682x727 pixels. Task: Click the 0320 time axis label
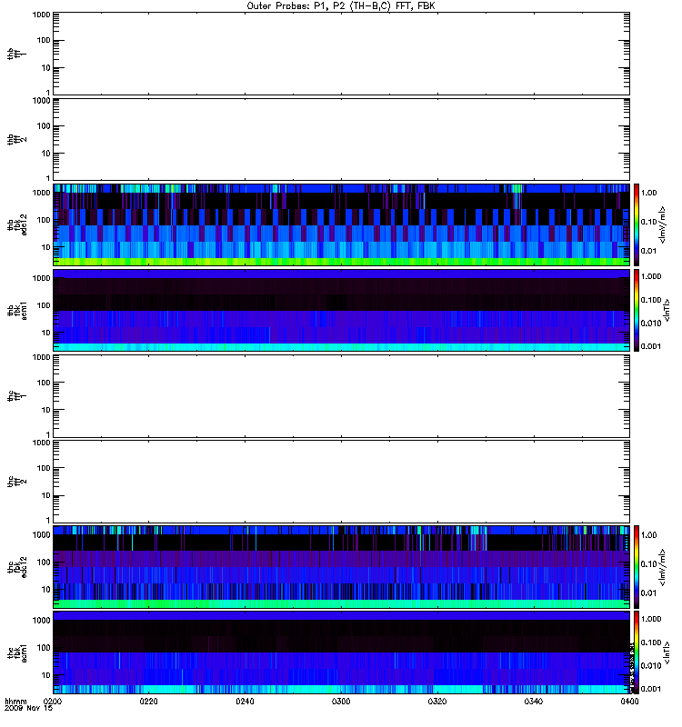(437, 701)
